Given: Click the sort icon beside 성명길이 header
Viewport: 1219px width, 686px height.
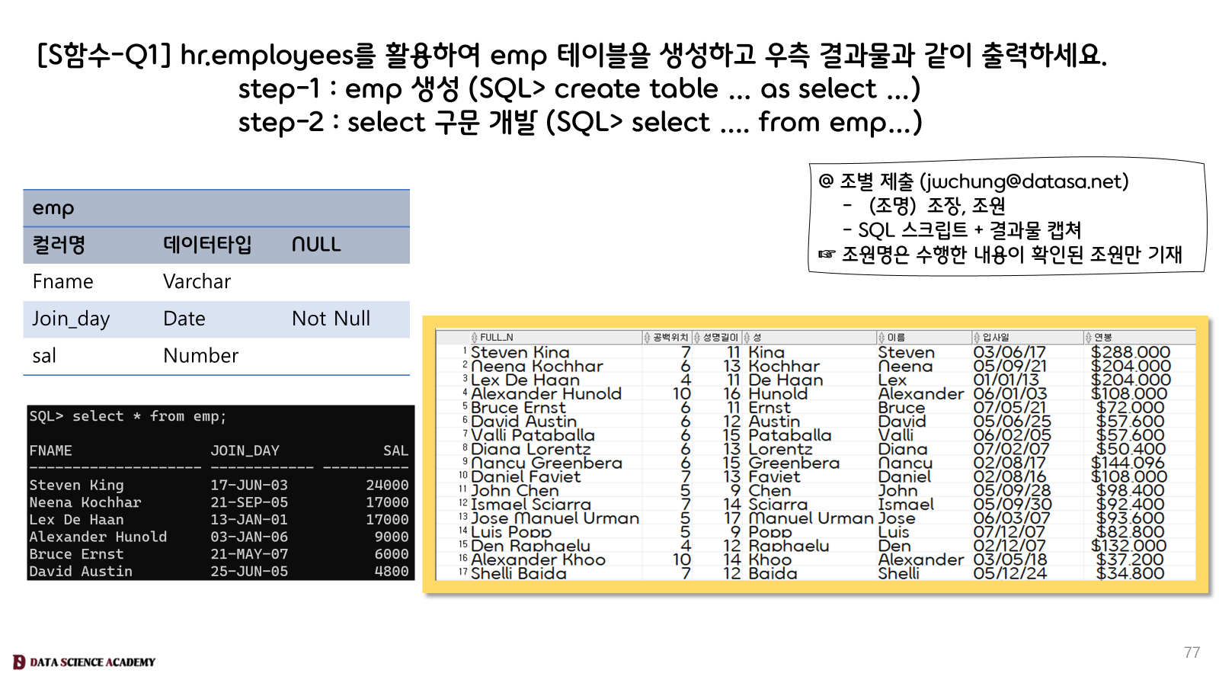Looking at the screenshot, I should (x=697, y=338).
